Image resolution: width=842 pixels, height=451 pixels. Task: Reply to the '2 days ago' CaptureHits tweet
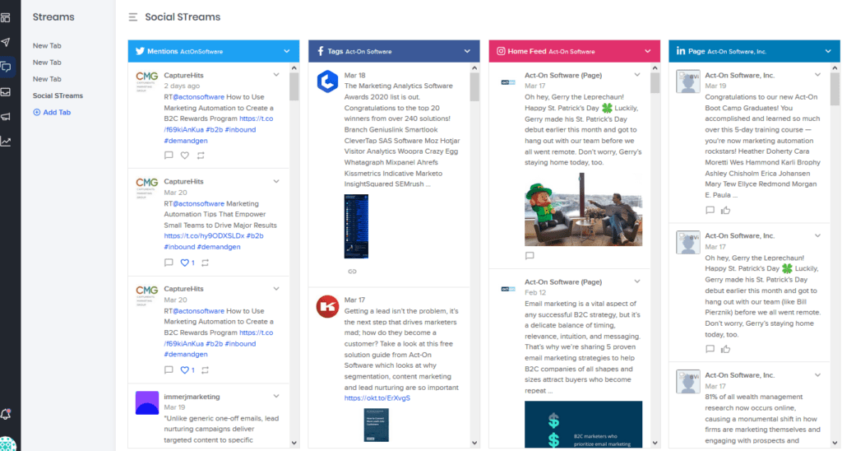coord(169,156)
